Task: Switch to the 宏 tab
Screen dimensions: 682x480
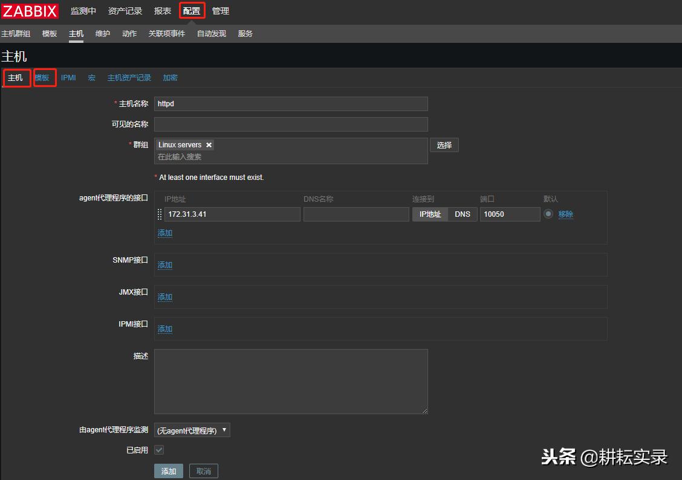Action: (x=91, y=77)
